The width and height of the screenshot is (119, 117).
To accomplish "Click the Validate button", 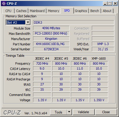I will pos(84,112).
